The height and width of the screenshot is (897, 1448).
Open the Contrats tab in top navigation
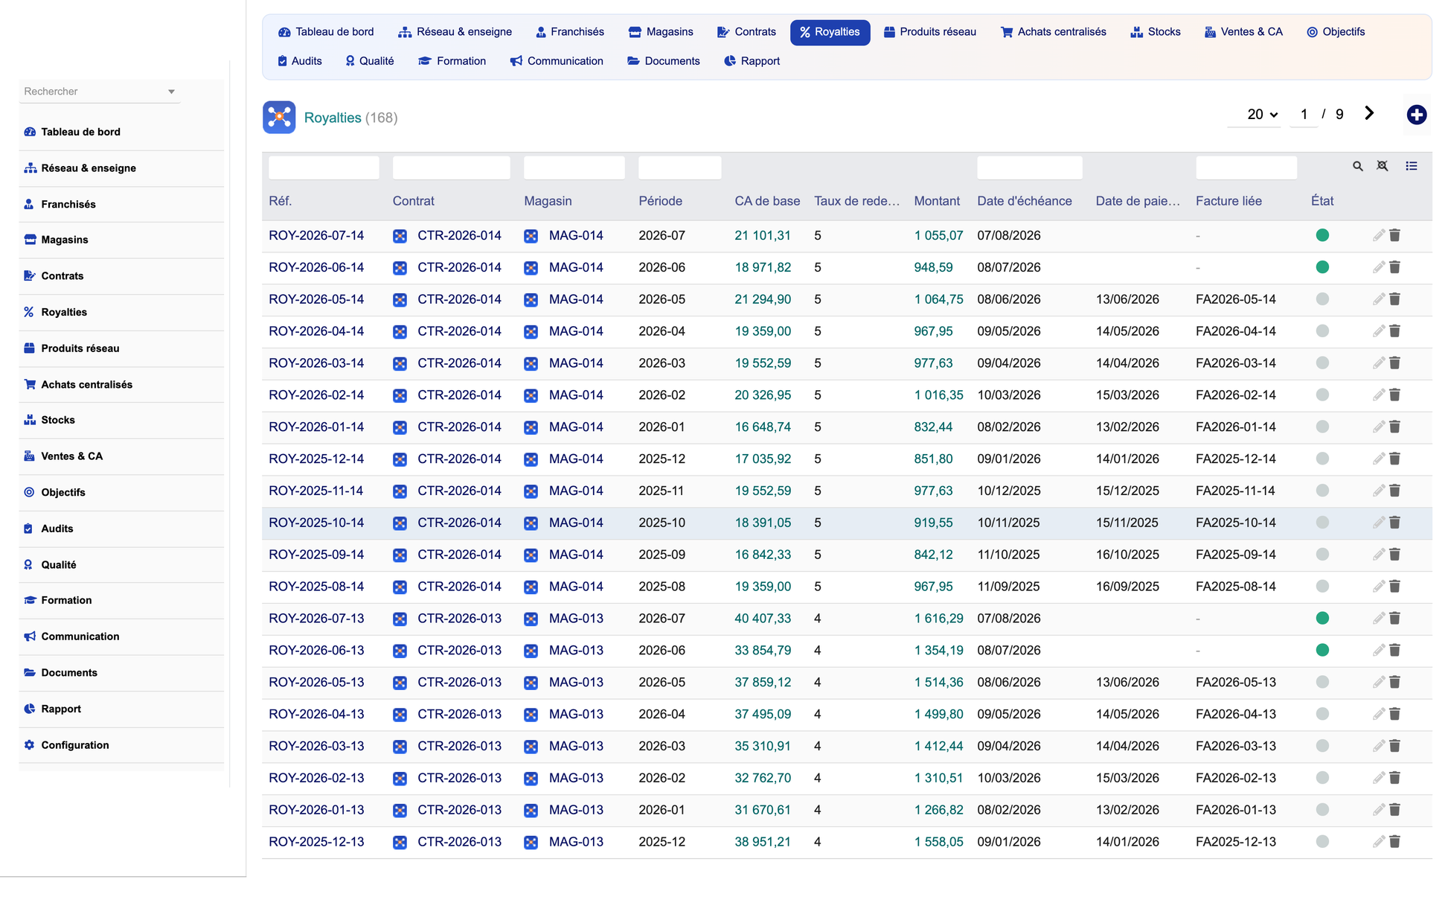746,32
